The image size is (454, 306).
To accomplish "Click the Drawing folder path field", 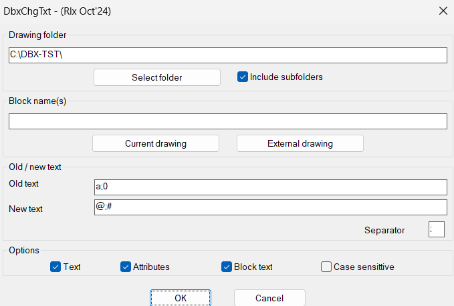I will tap(227, 55).
